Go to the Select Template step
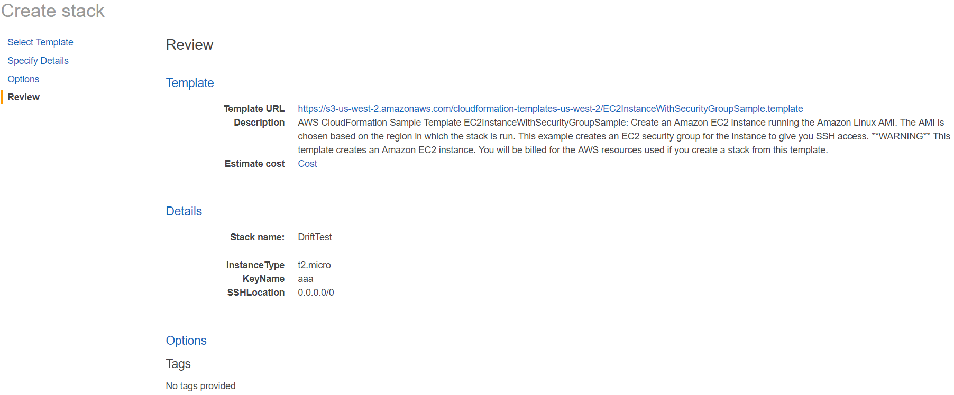 [40, 42]
